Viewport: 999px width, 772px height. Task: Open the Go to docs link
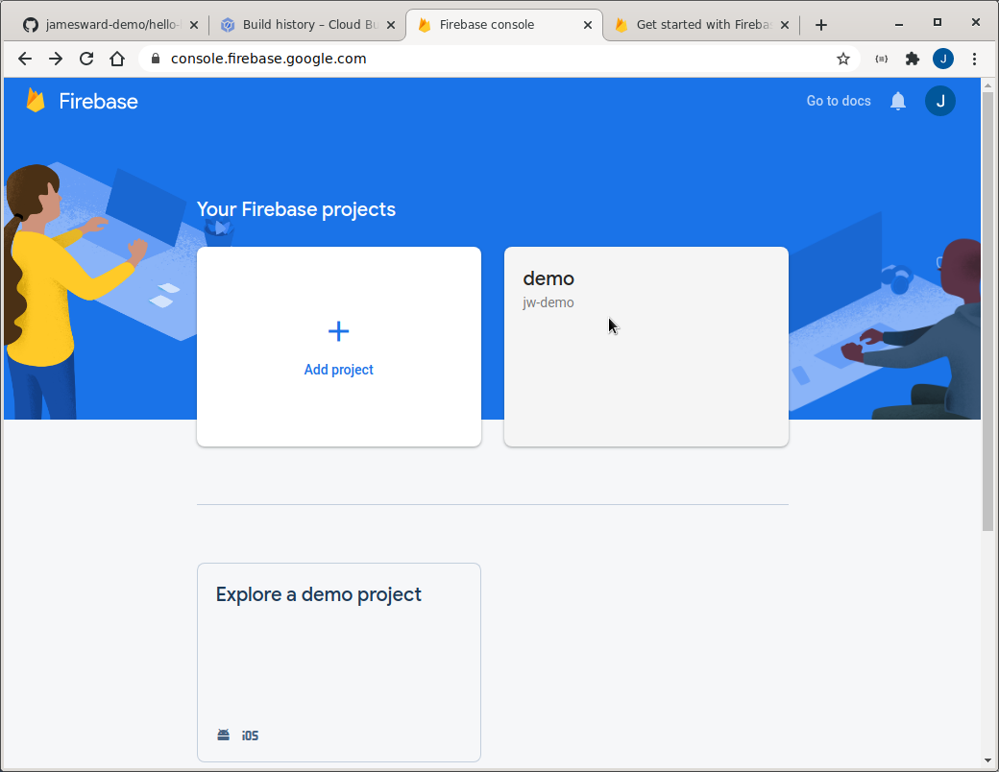coord(839,101)
